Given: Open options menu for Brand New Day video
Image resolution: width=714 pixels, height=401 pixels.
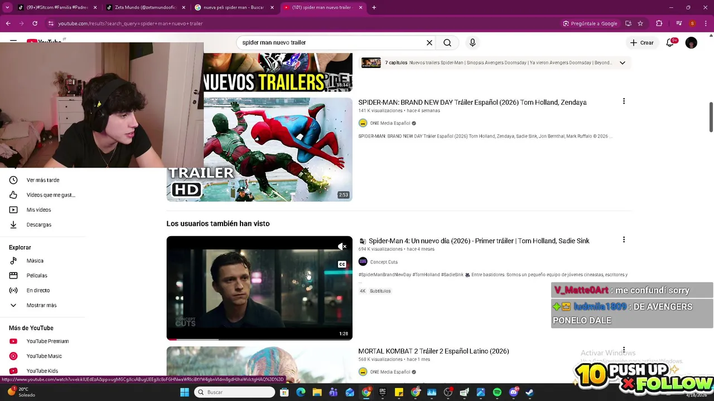Looking at the screenshot, I should tap(624, 101).
